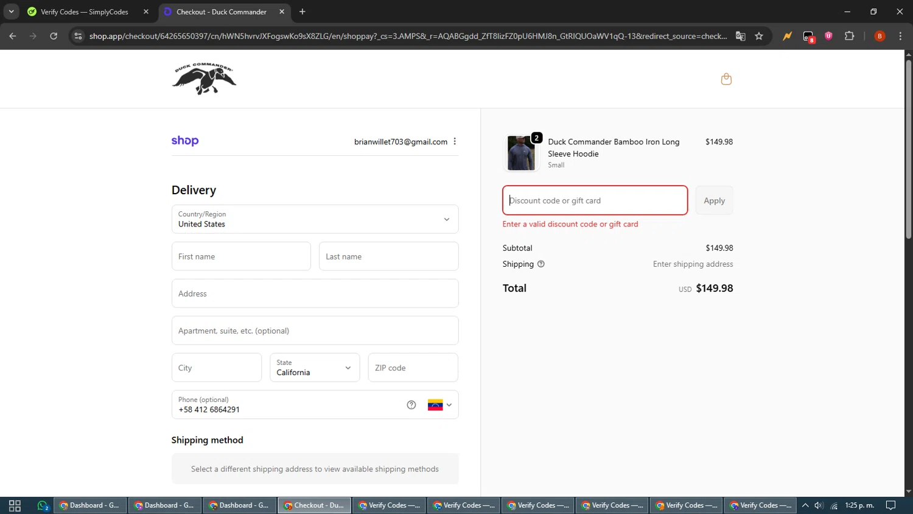Click the Shop Pay logo
Image resolution: width=913 pixels, height=514 pixels.
point(185,141)
